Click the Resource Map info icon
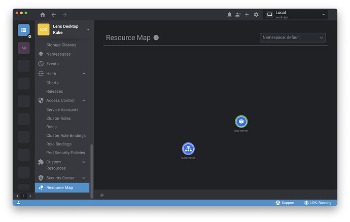 156,38
